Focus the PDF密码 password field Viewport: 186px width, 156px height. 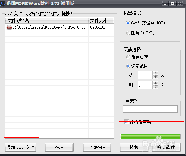[x=150, y=109]
